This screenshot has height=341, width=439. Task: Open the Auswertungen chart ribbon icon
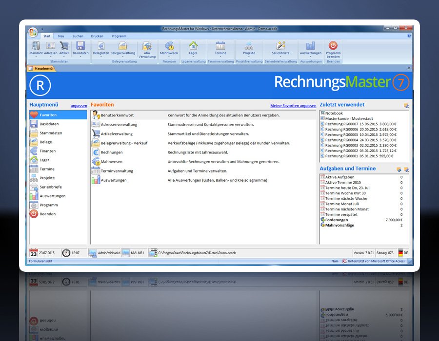(x=311, y=46)
